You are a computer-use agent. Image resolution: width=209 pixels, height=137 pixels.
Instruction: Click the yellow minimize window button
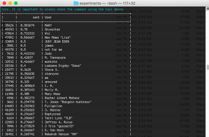click(x=10, y=3)
